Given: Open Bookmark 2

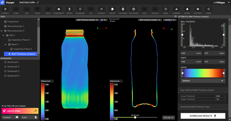Looking at the screenshot, I should (x=13, y=67).
